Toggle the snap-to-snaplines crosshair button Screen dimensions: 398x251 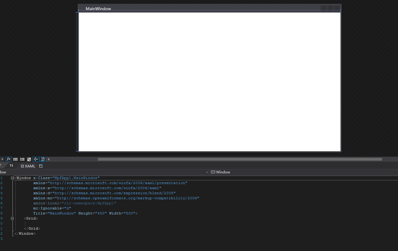tap(36, 159)
